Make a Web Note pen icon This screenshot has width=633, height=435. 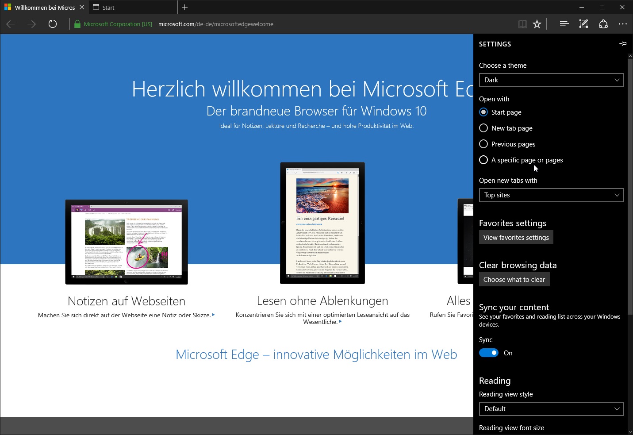(x=583, y=24)
